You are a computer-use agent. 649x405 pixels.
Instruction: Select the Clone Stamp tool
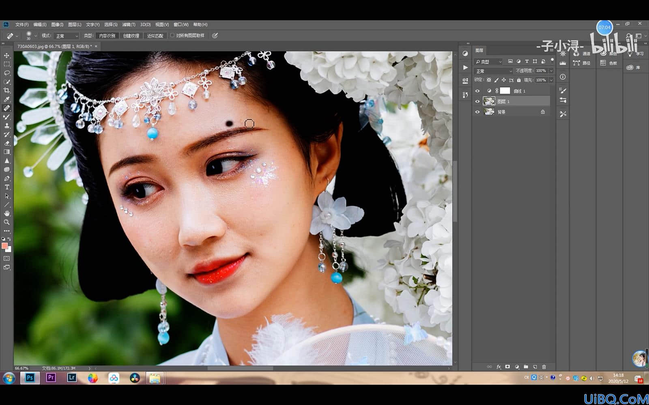[7, 126]
